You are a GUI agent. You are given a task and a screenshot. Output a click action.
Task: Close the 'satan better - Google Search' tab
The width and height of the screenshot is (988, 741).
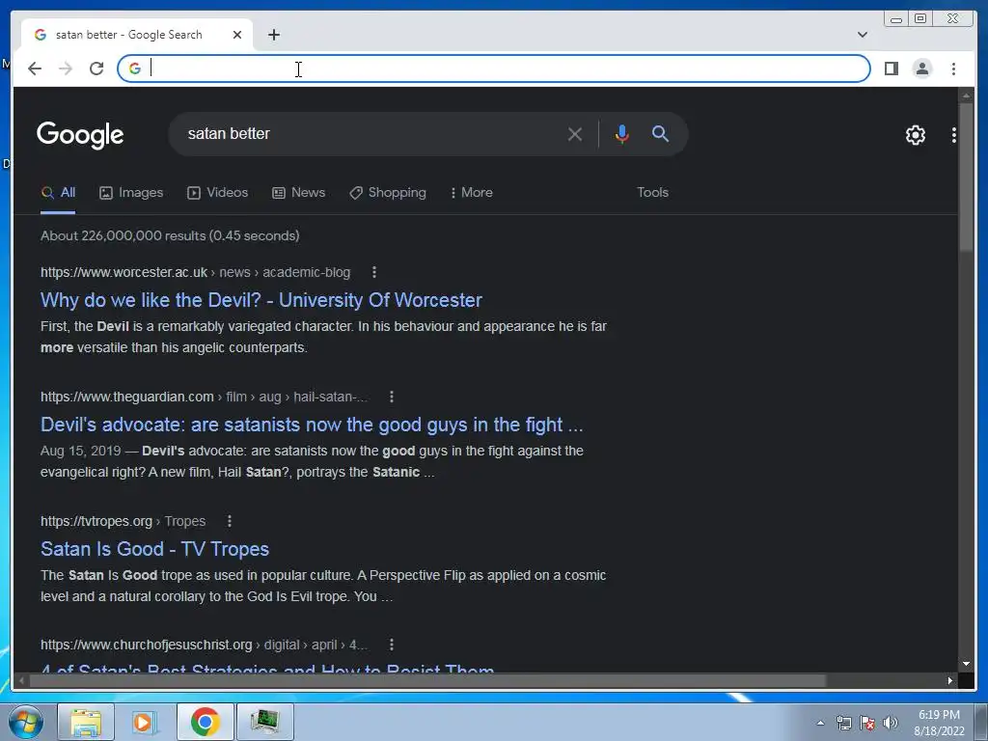coord(237,35)
